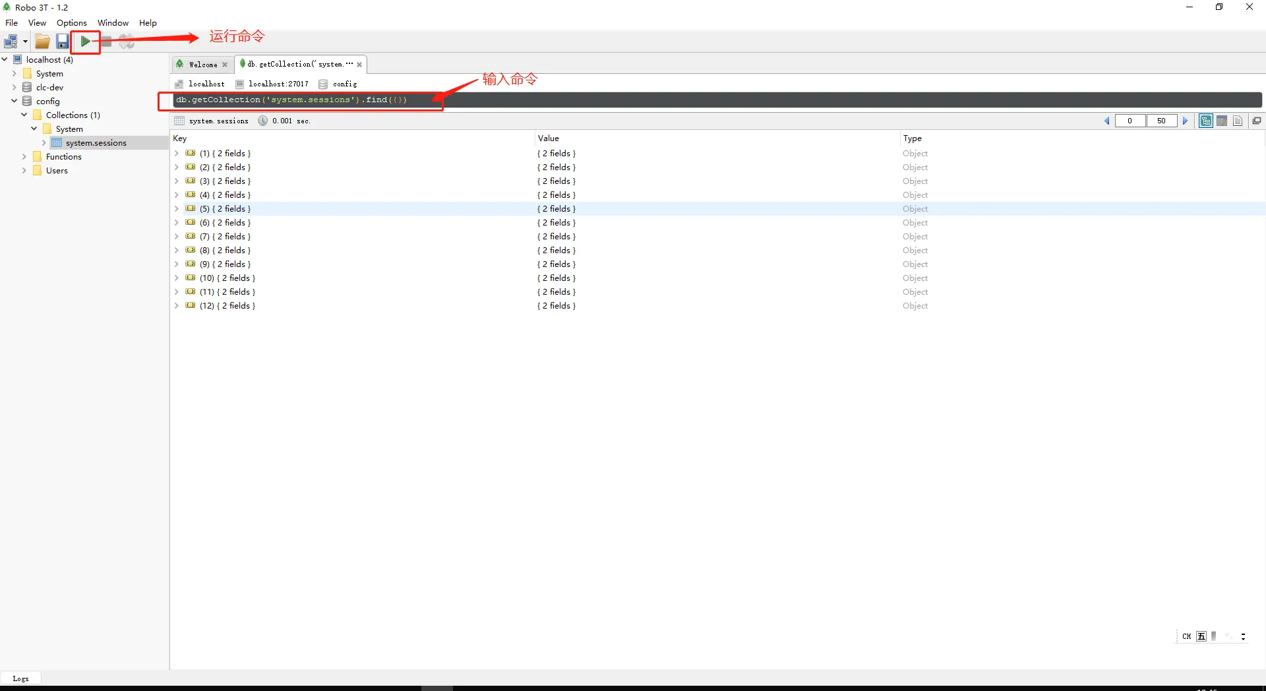Switch results to text view mode
This screenshot has height=691, width=1266.
point(1238,121)
